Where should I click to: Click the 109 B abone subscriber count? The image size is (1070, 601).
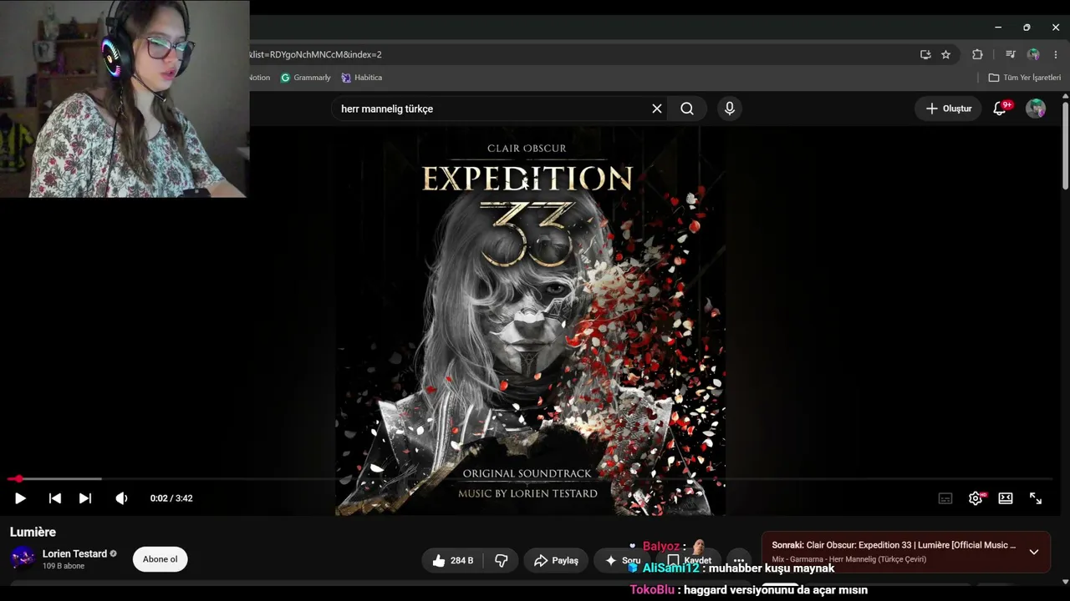click(x=64, y=566)
